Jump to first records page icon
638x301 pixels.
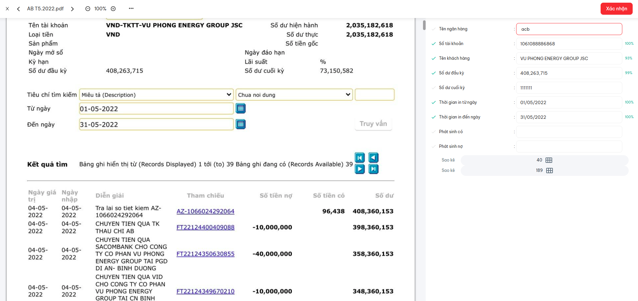tap(360, 158)
